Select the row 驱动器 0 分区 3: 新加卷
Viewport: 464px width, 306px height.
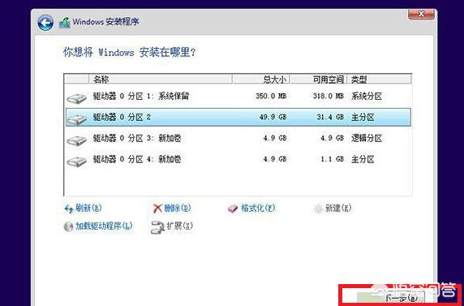(238, 138)
